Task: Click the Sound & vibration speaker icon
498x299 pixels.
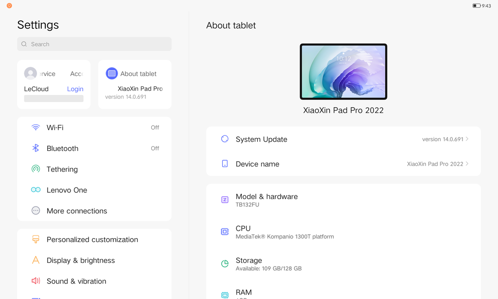Action: coord(36,281)
